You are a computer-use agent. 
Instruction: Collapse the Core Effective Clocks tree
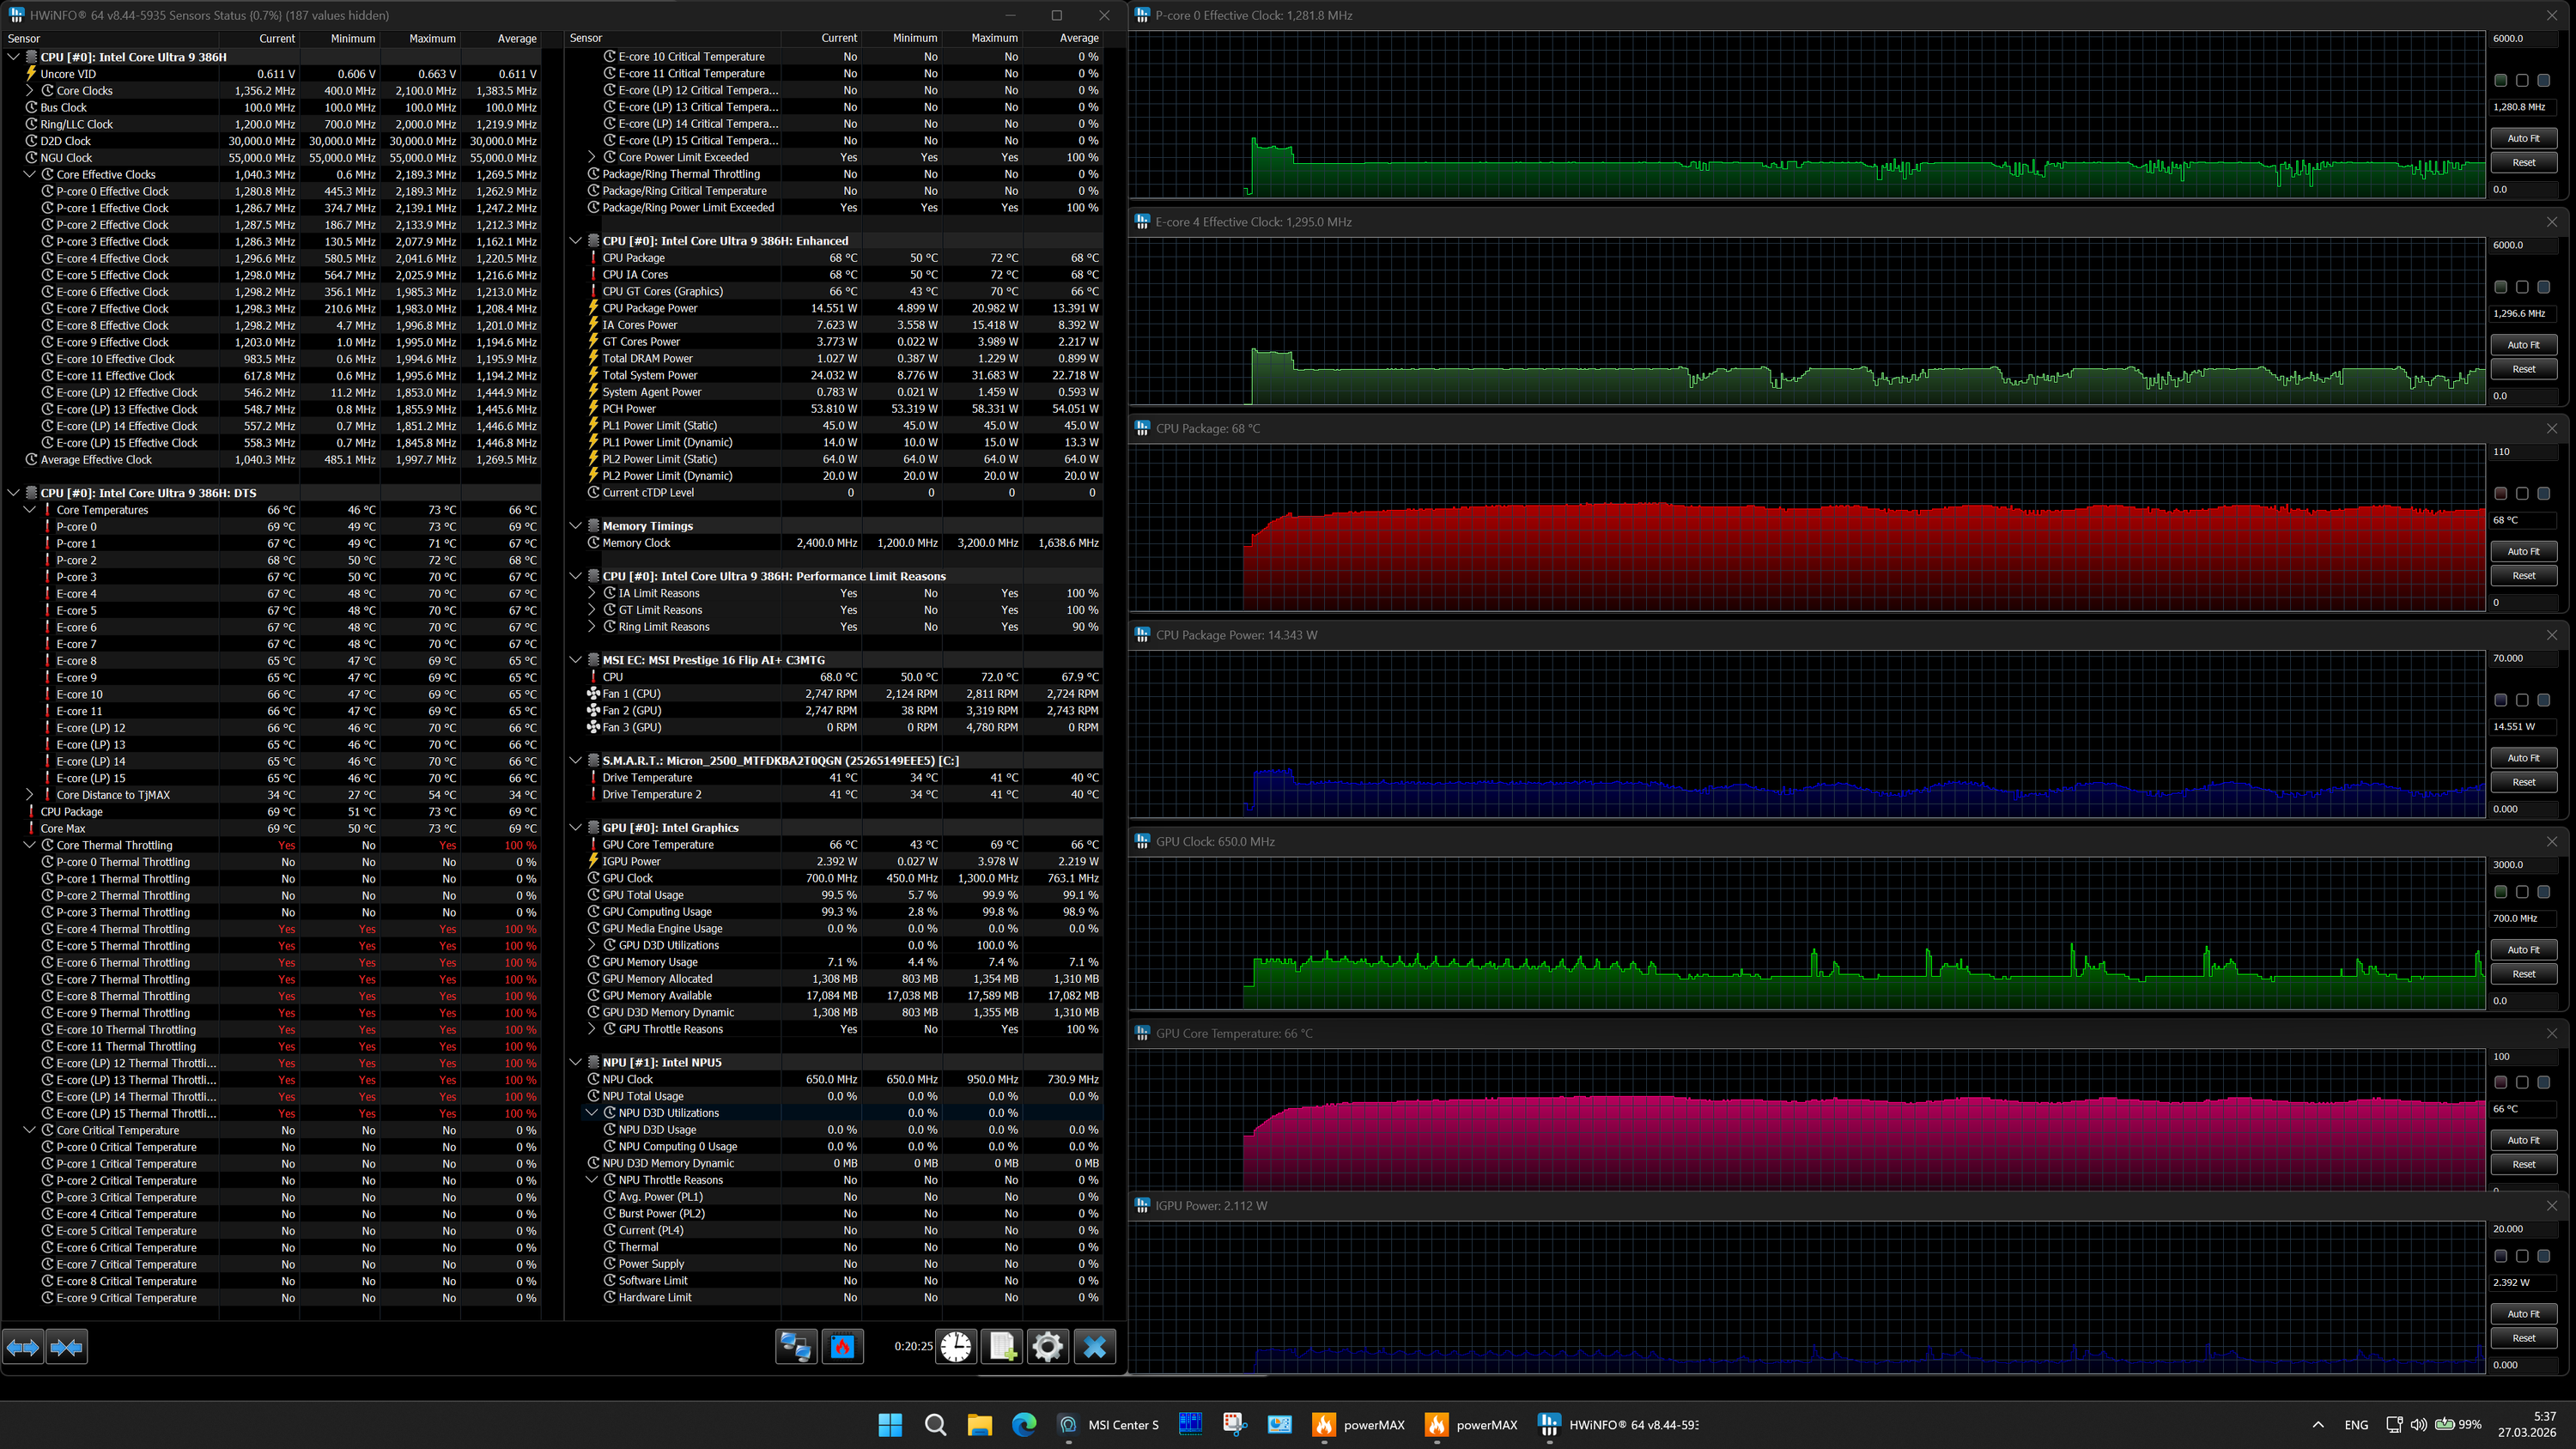[x=30, y=174]
